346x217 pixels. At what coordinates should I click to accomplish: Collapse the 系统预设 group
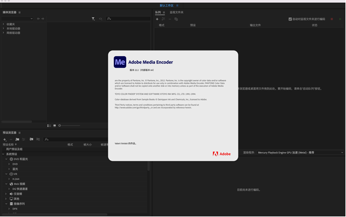point(3,154)
